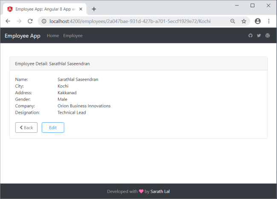Click the 'Designation:' label
277x199 pixels.
[x=27, y=112]
